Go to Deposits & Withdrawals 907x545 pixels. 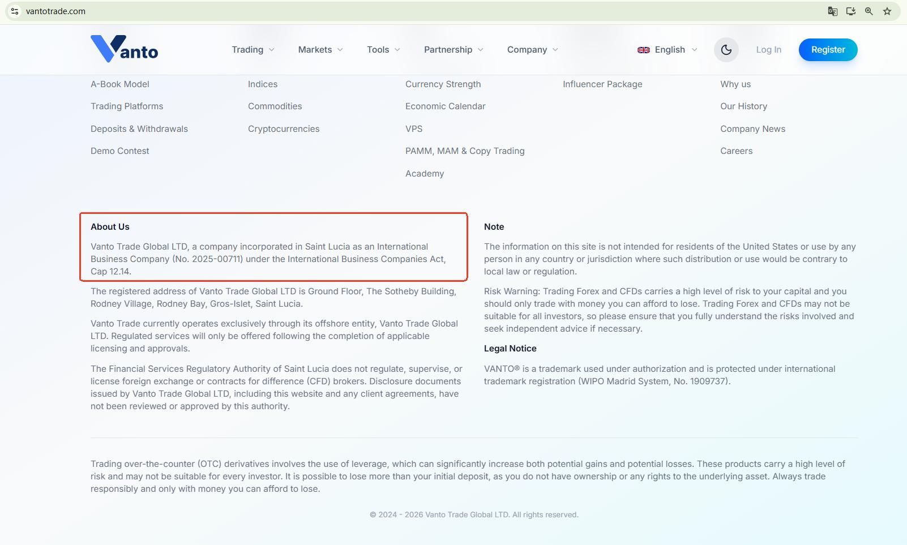click(139, 128)
